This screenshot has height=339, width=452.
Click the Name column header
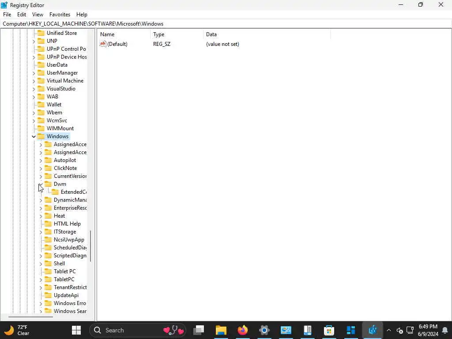pos(124,34)
